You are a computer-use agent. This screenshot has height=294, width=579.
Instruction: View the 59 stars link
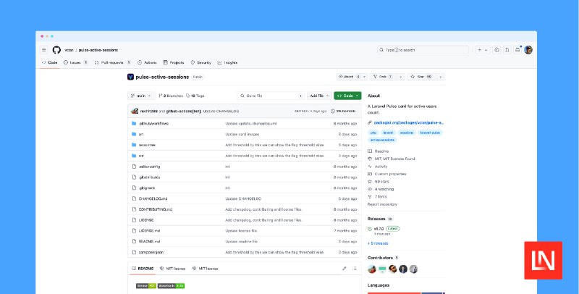pos(378,182)
